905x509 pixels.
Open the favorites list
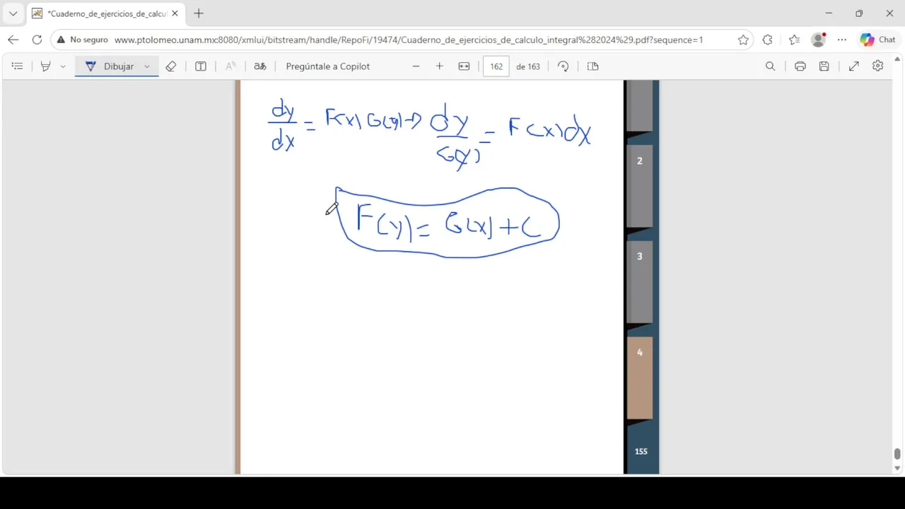click(794, 40)
